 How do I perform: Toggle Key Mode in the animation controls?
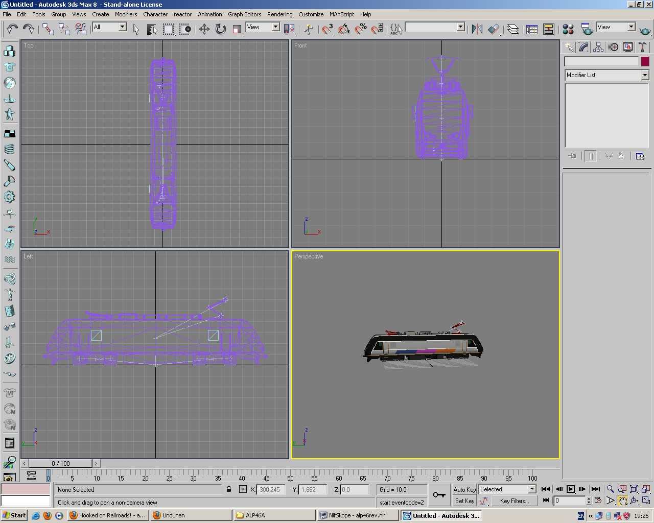coord(546,501)
